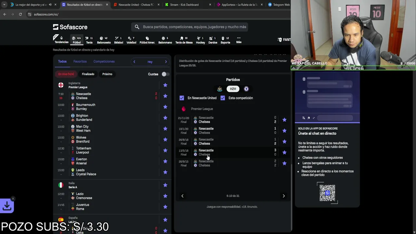Uncheck Esta competición checkbox
Viewport: 416px width, 234px height.
pyautogui.click(x=223, y=98)
